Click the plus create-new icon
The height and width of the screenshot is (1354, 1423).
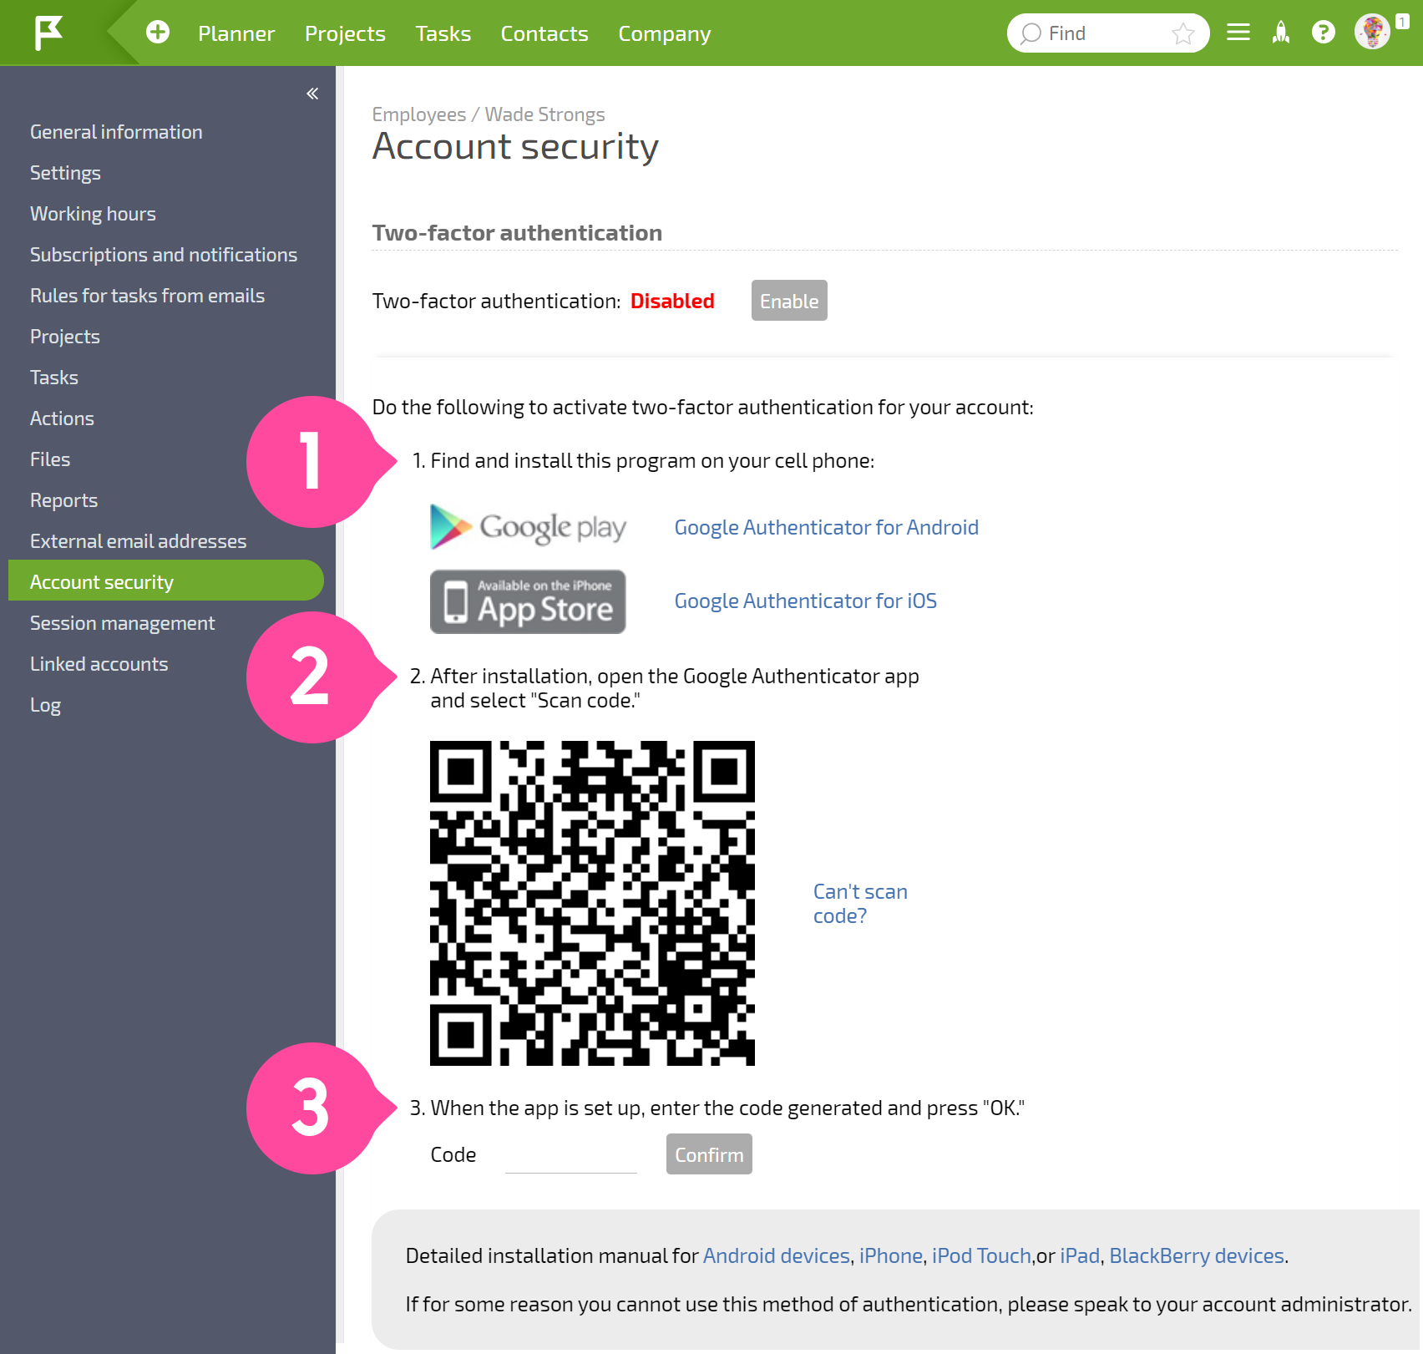tap(158, 33)
